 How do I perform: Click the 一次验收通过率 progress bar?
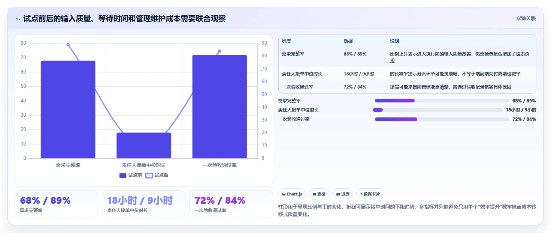[x=442, y=119]
